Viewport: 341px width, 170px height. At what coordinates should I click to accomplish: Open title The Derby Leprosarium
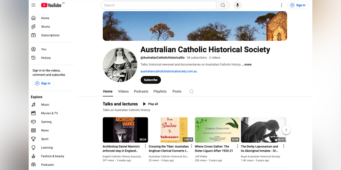[x=259, y=149]
